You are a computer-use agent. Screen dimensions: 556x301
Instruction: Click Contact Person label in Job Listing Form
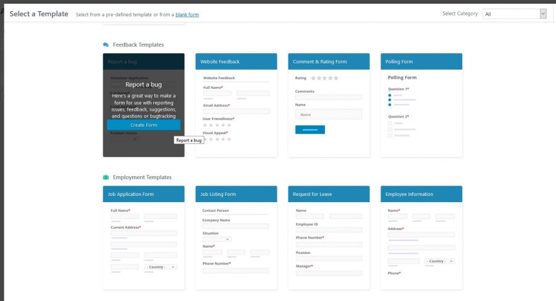[x=216, y=211]
